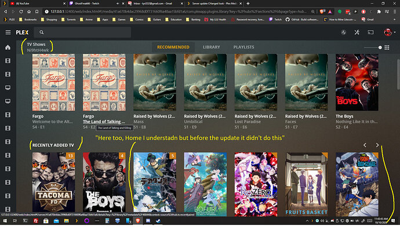Open the browser extensions puzzle icon

pyautogui.click(x=379, y=12)
